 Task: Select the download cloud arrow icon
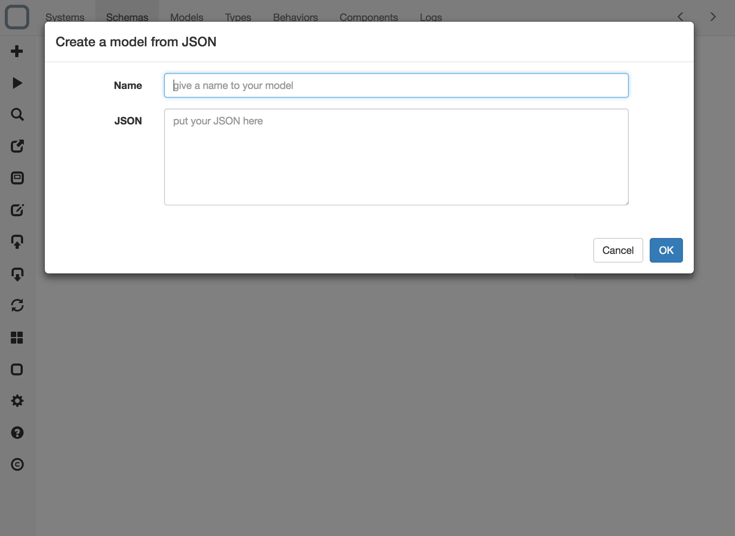tap(17, 274)
